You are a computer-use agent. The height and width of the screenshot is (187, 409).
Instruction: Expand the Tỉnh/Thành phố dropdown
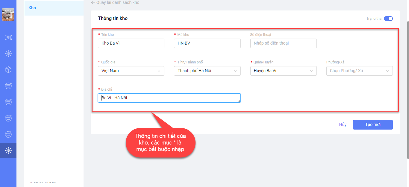point(207,71)
